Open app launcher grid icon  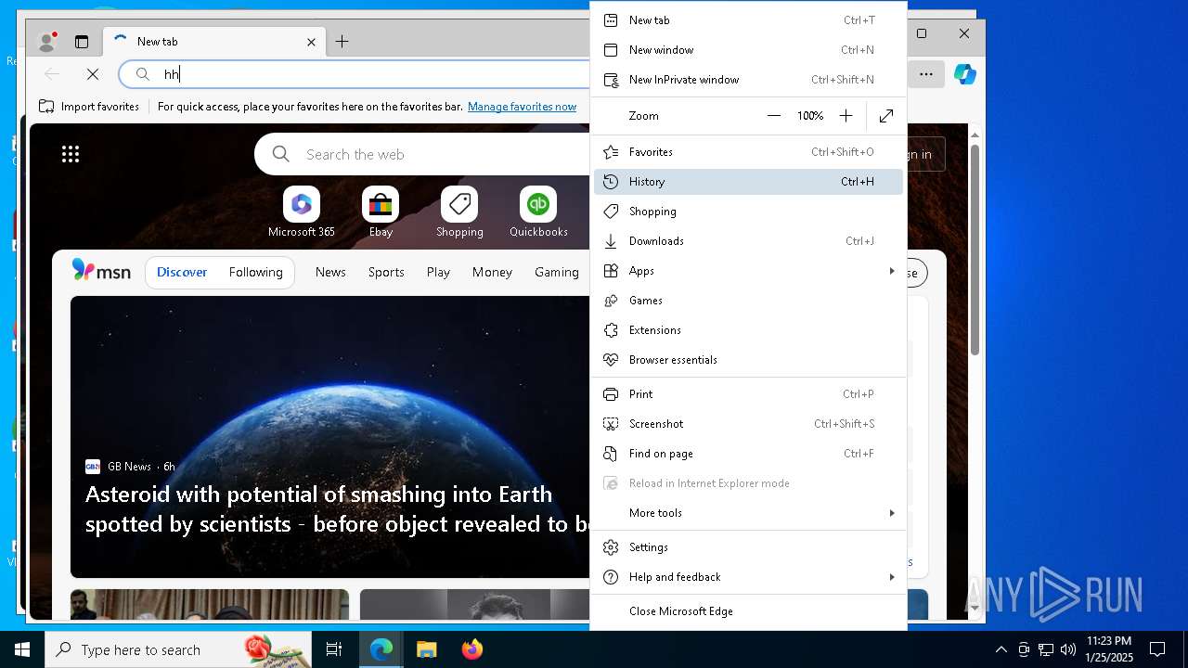71,155
